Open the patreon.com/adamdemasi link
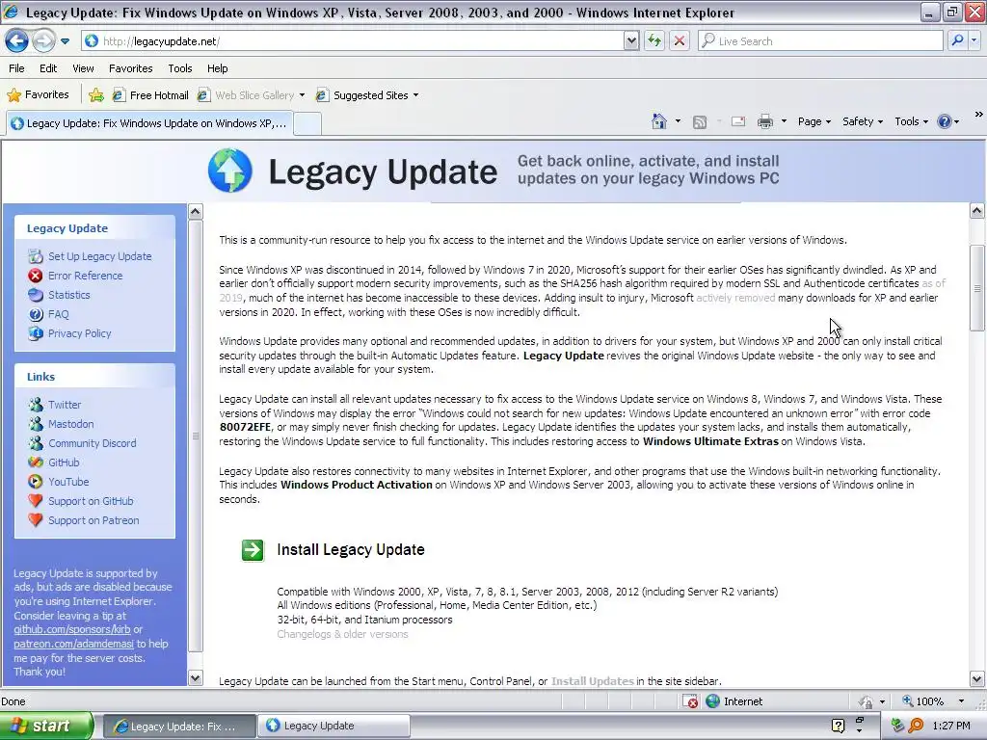The image size is (987, 740). (73, 644)
